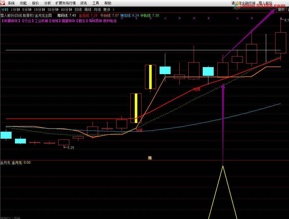Image resolution: width=289 pixels, height=219 pixels.
Task: Switch to 月线 monthly period
Action: [x=97, y=10]
